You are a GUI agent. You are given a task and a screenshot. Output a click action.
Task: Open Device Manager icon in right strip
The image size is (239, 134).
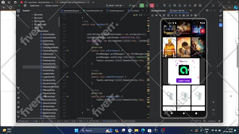coord(221,20)
